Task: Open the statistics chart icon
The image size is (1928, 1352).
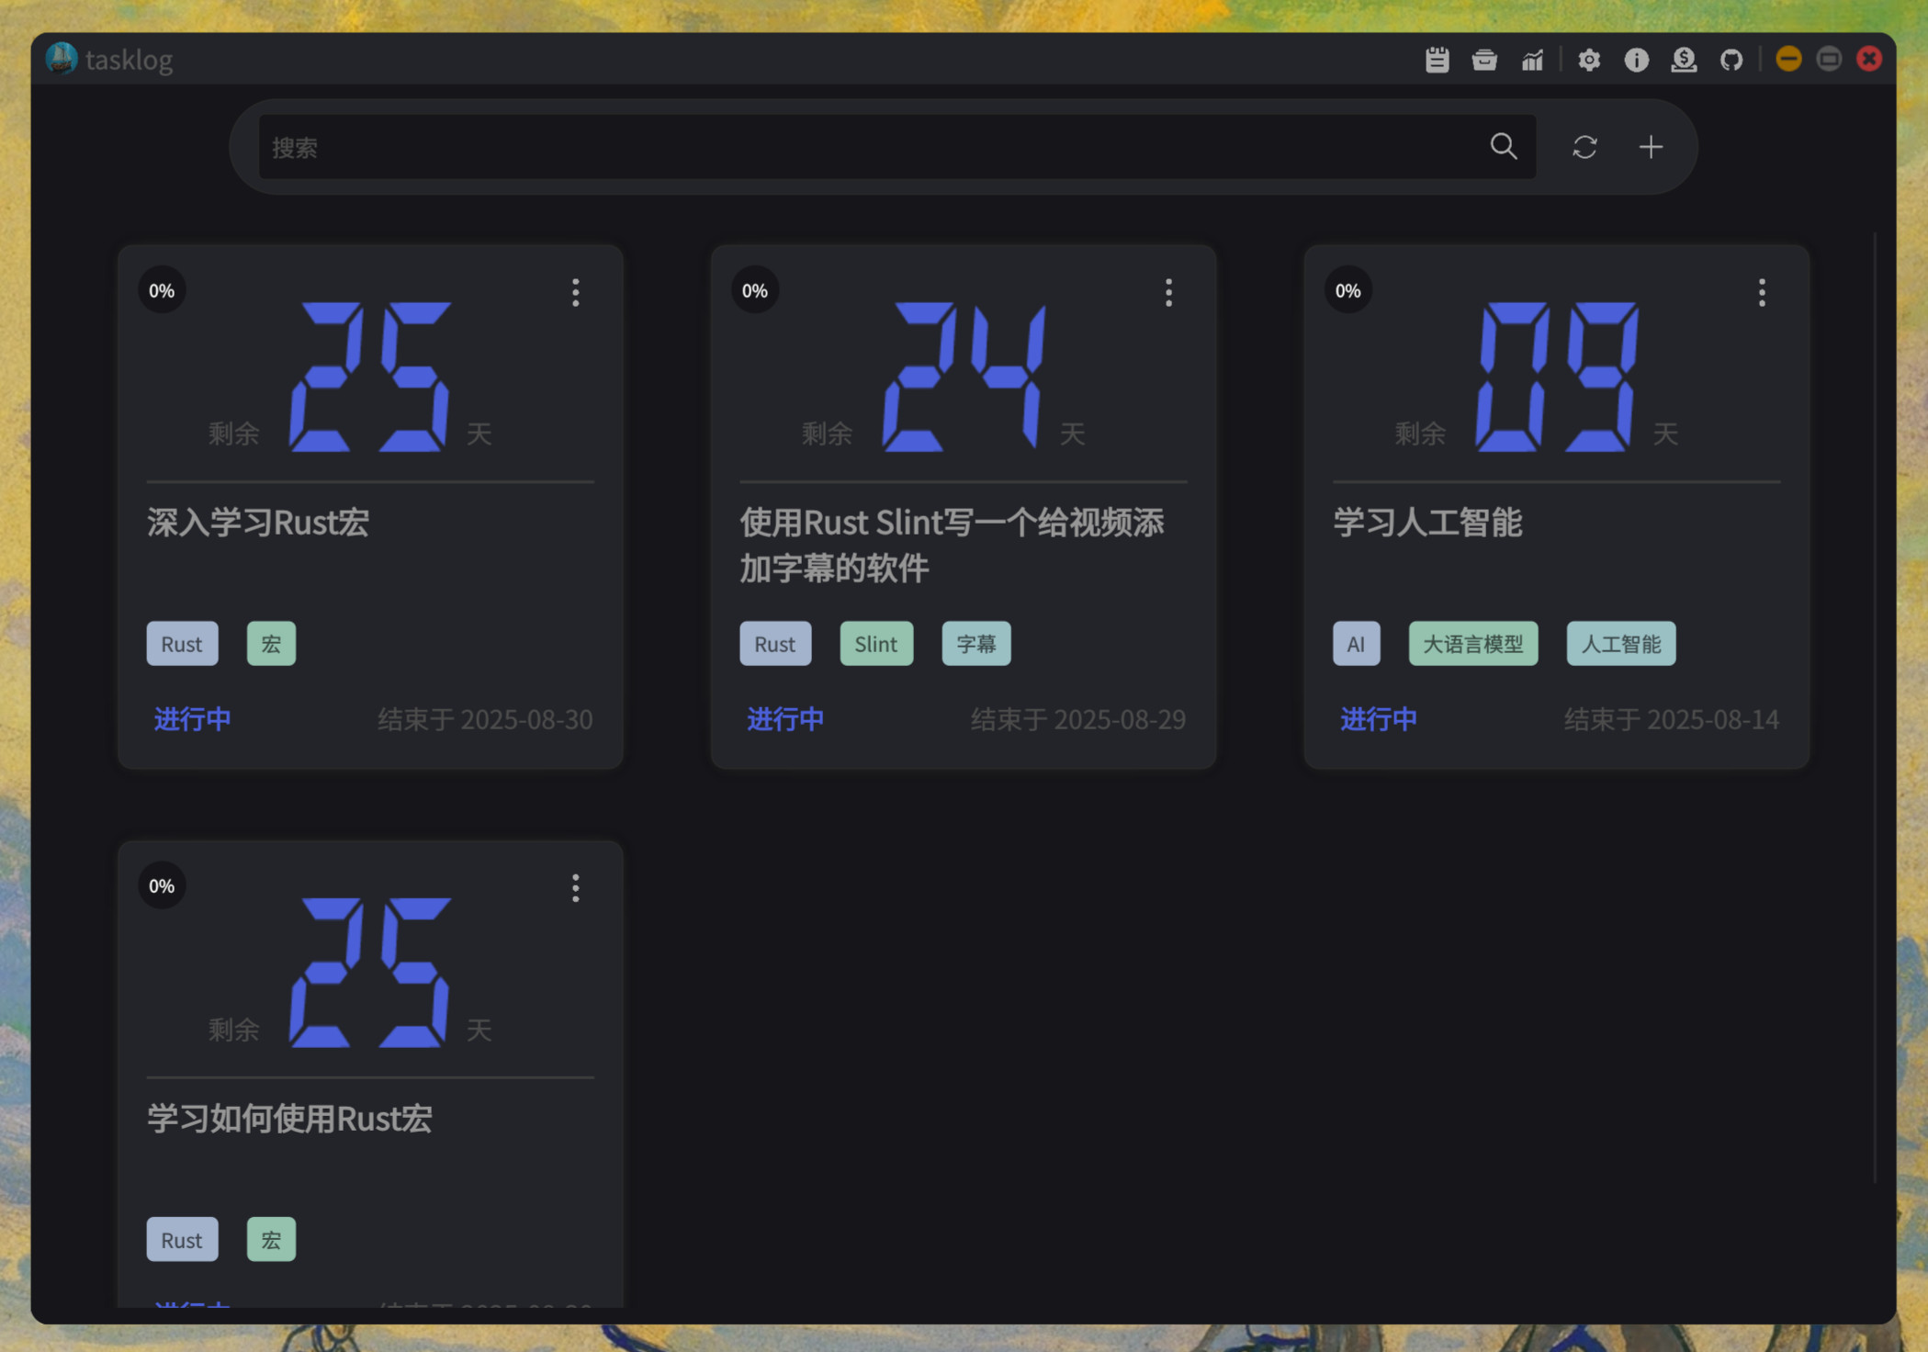Action: 1531,60
